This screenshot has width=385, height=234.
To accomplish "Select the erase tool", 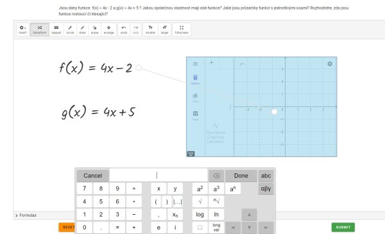I will (x=94, y=29).
